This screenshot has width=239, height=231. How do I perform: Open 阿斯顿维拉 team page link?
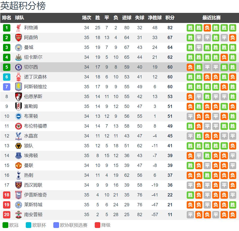[x=35, y=87]
